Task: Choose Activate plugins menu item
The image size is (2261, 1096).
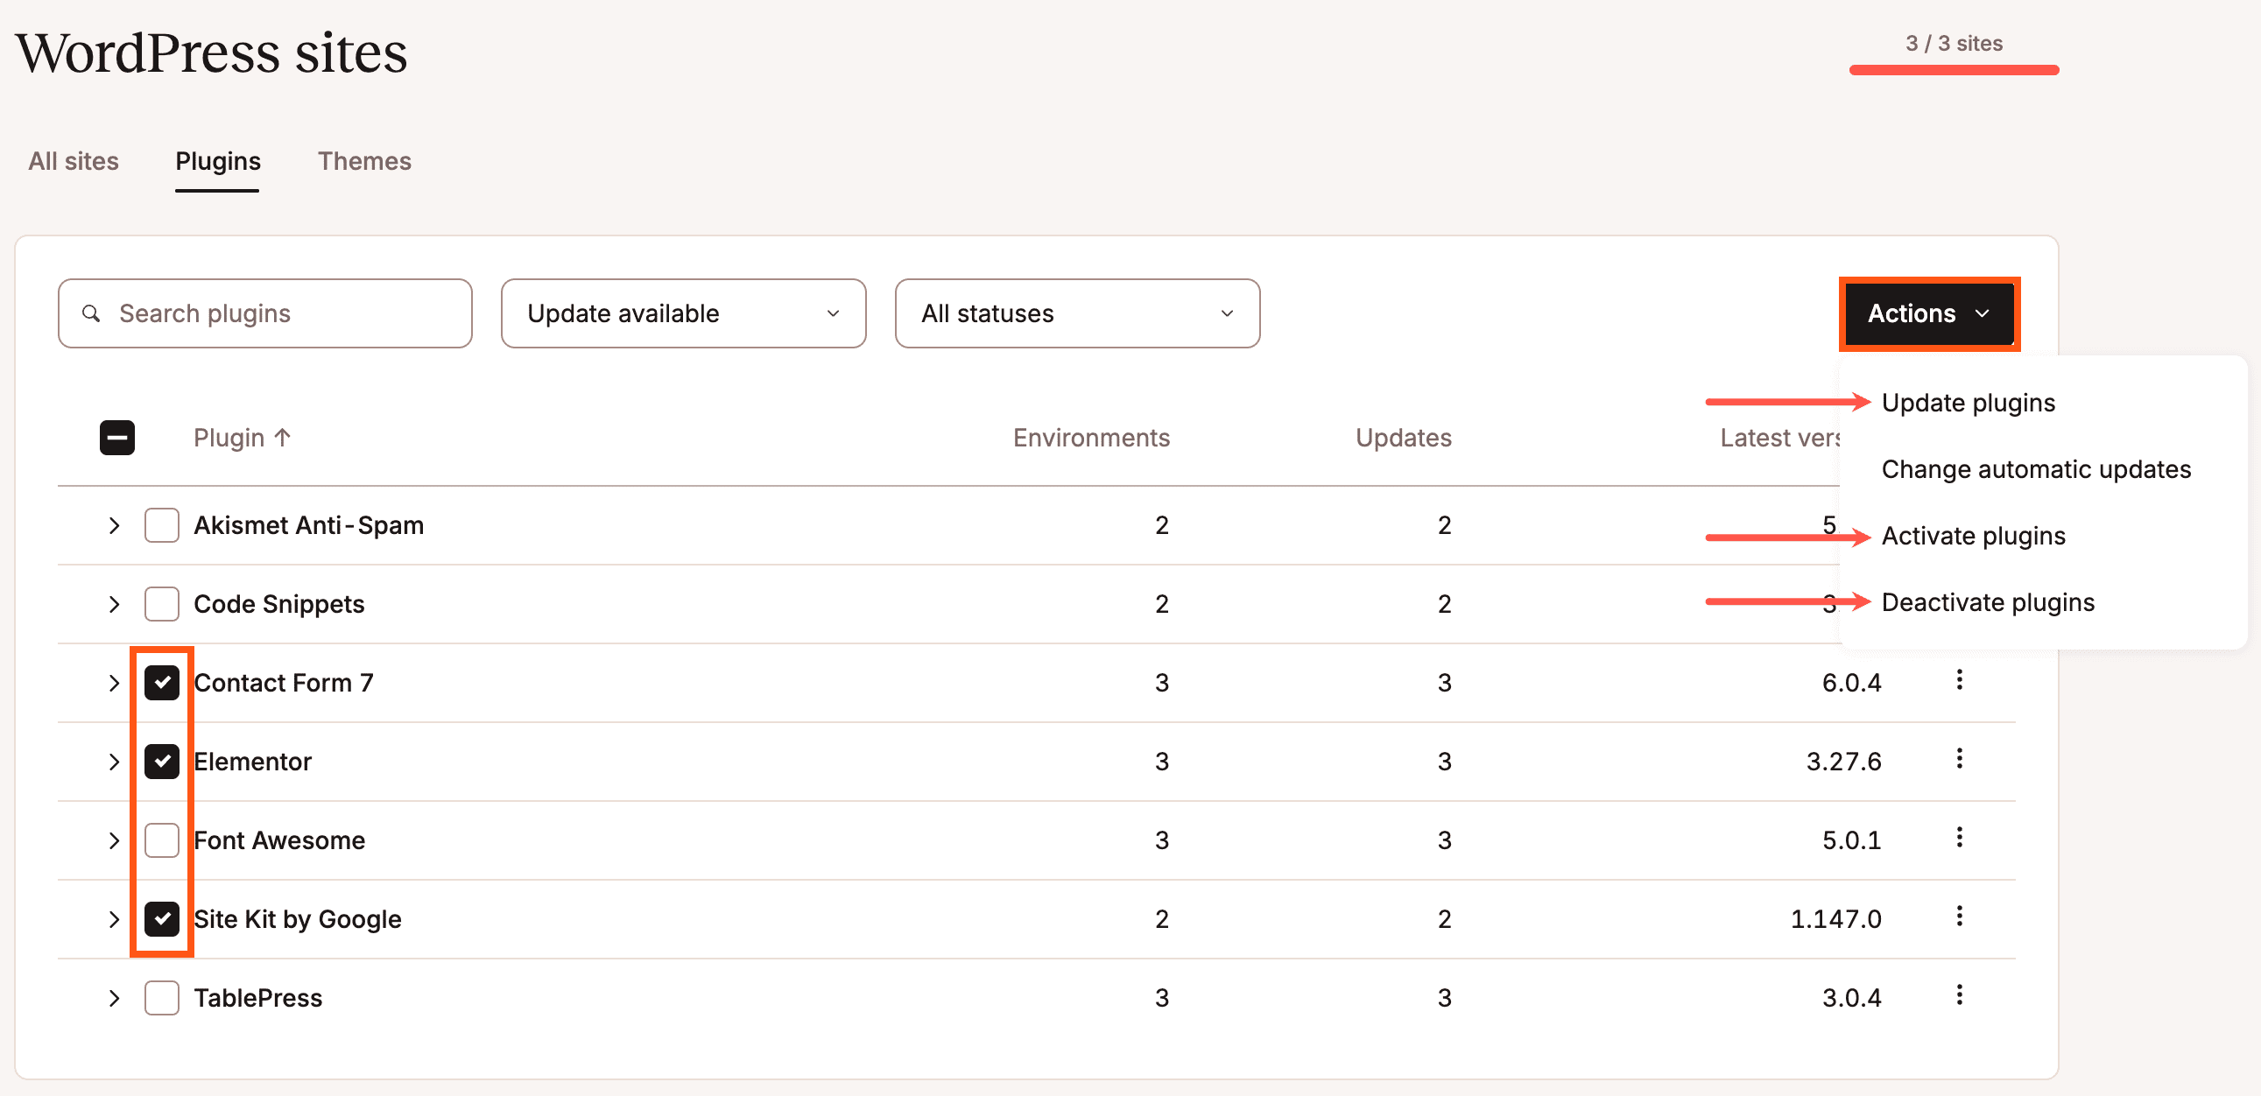Action: tap(1973, 536)
